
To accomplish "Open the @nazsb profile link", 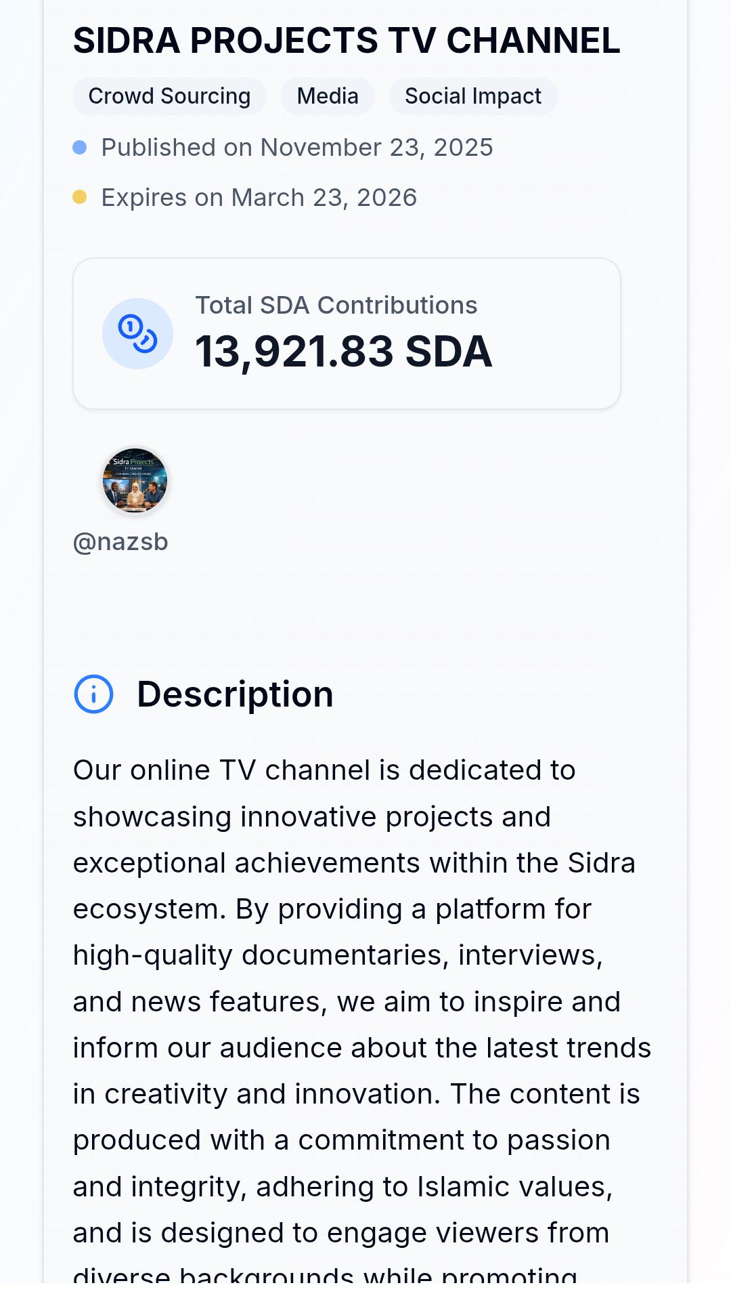I will (120, 542).
